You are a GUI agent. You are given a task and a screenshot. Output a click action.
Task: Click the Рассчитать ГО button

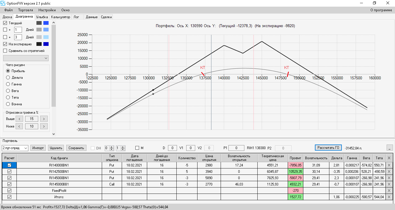tap(328, 147)
